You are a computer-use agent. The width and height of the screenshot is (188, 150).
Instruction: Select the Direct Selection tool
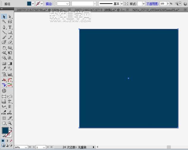[10, 17]
